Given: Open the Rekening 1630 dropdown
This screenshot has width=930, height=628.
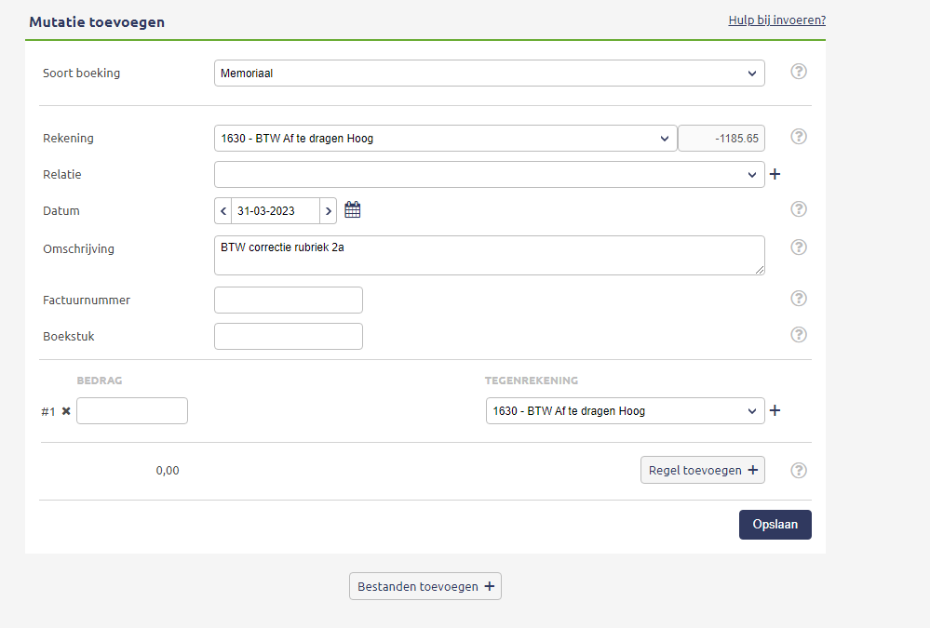Looking at the screenshot, I should (445, 139).
